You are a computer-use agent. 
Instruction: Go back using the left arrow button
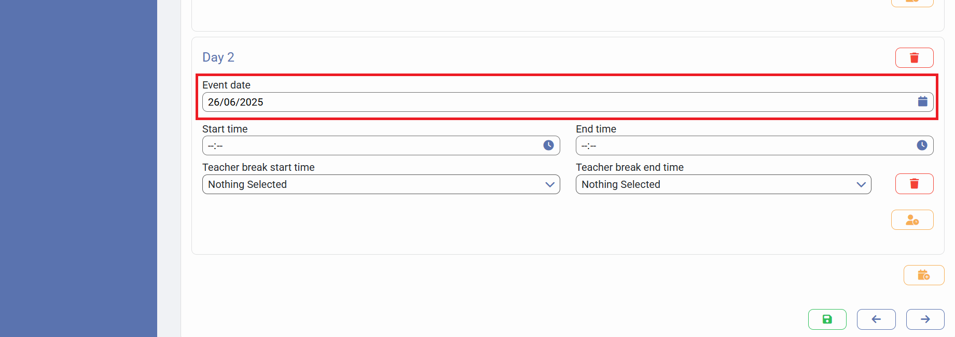pyautogui.click(x=876, y=319)
